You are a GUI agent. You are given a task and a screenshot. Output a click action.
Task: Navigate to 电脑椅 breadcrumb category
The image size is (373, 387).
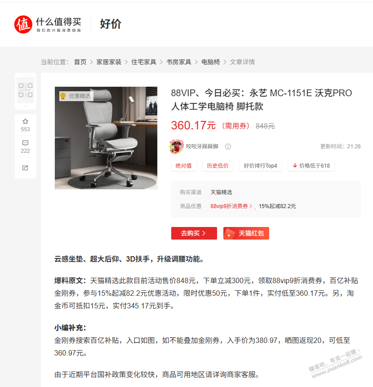(x=210, y=62)
